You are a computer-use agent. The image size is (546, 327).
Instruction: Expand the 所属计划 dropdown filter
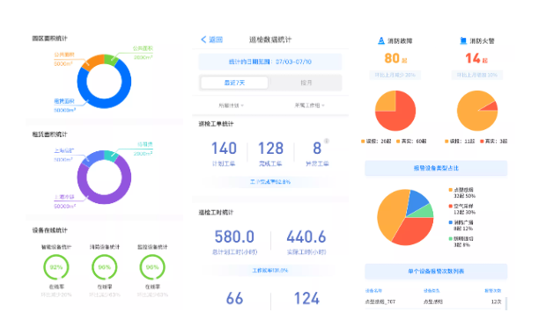232,105
